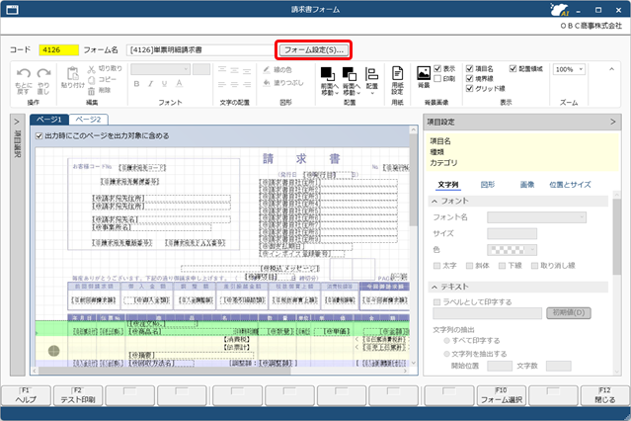Click the font color A icon
The image size is (631, 421).
[x=179, y=84]
